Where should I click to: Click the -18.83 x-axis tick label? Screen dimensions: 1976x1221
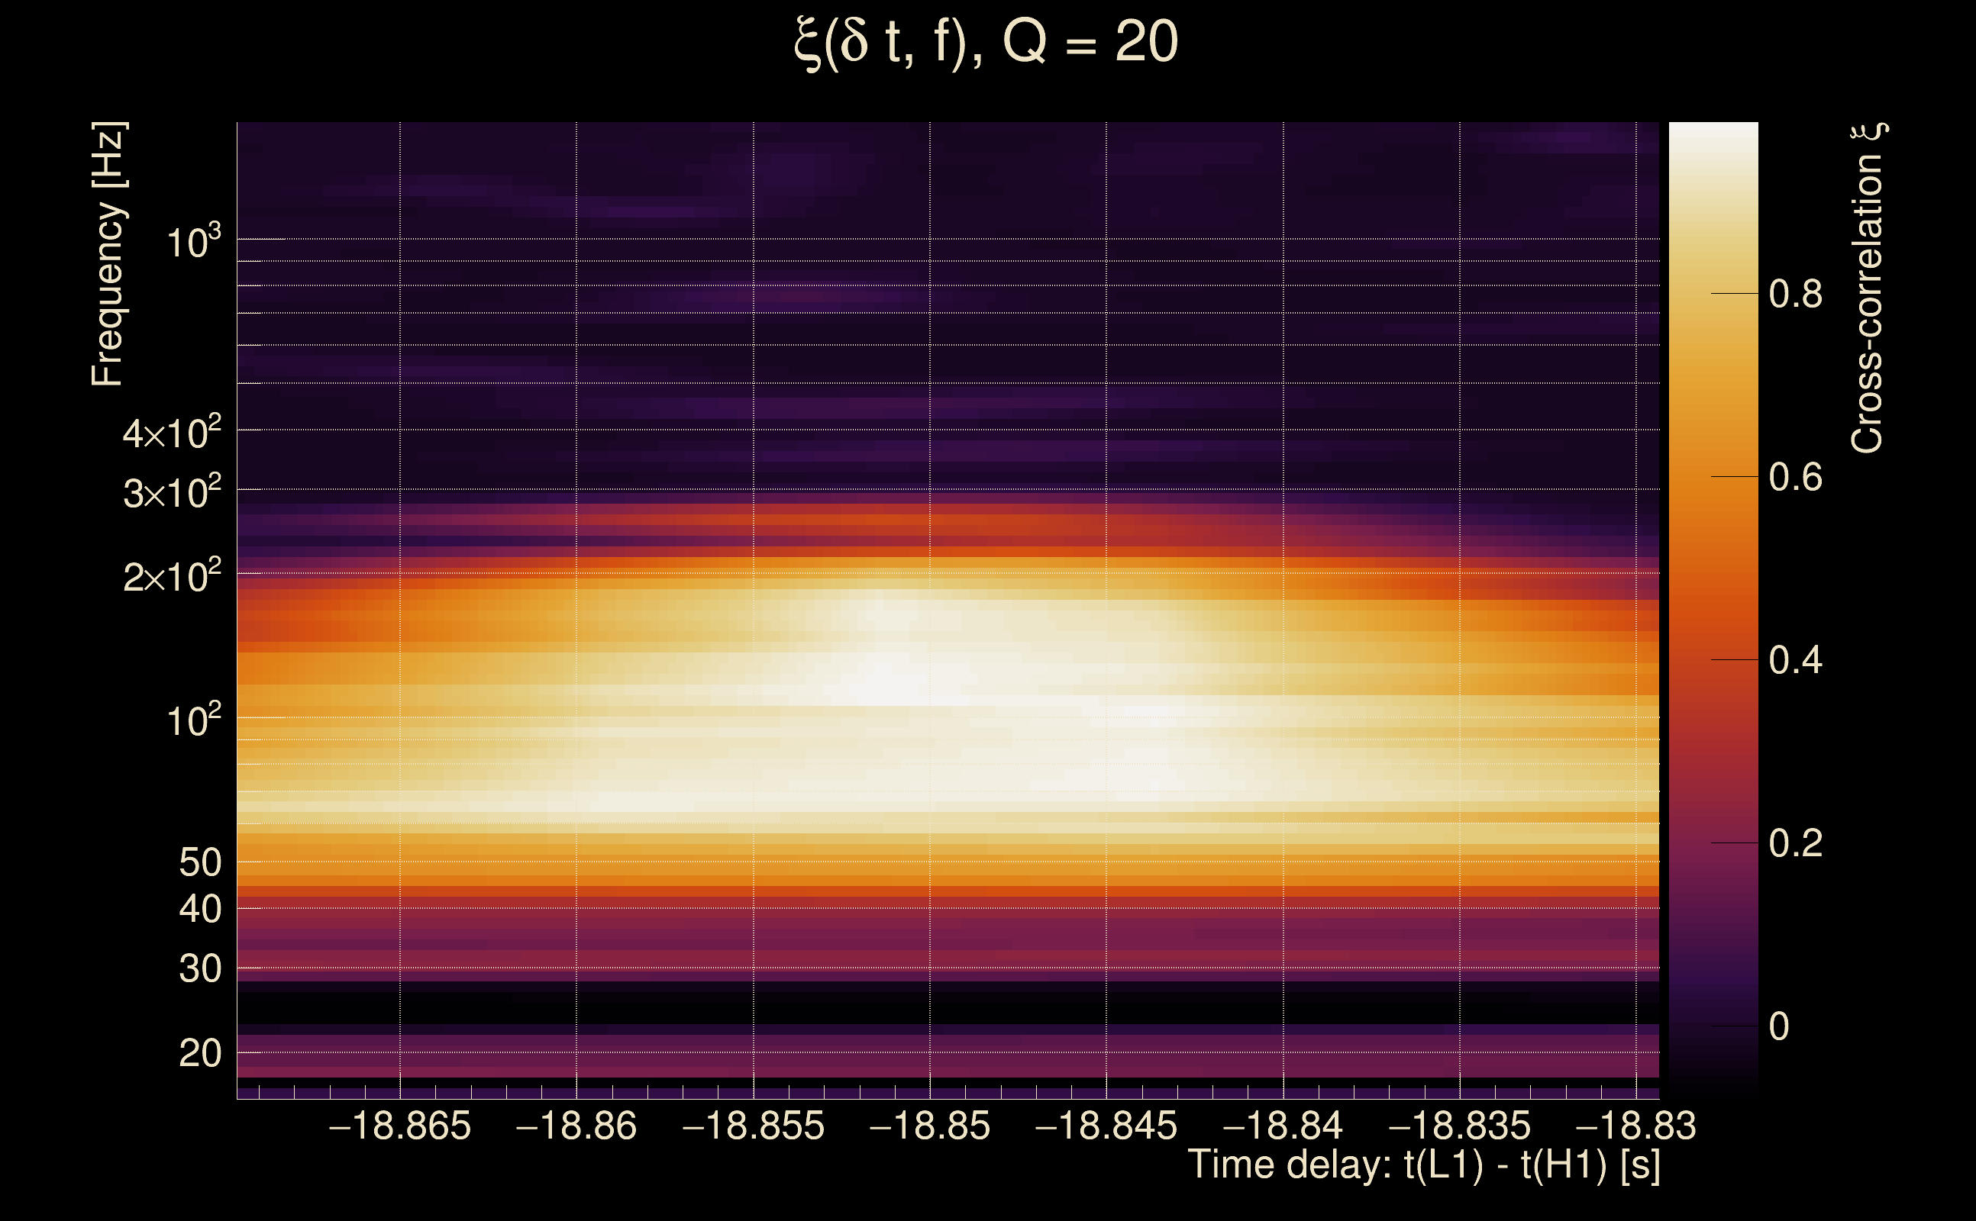(x=1636, y=1126)
